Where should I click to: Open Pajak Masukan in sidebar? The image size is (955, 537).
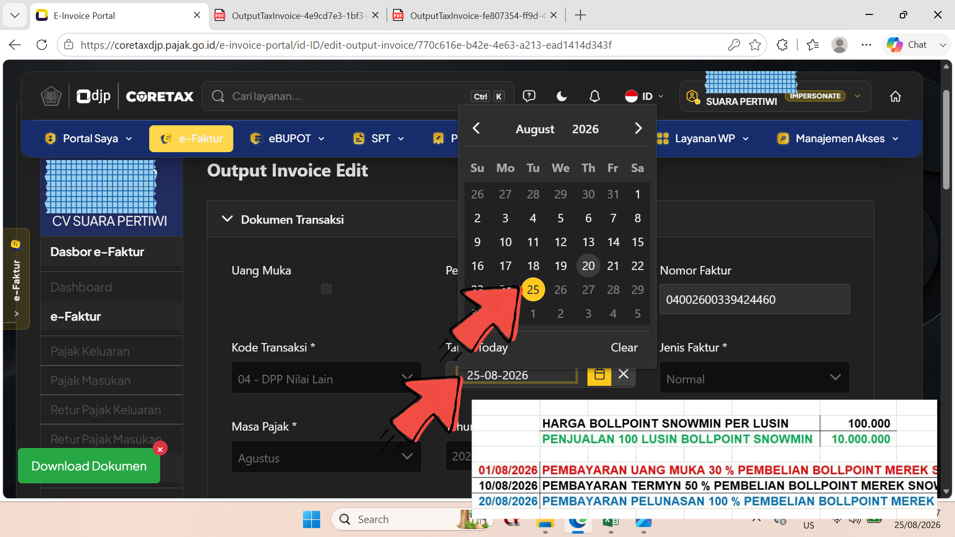click(x=111, y=380)
